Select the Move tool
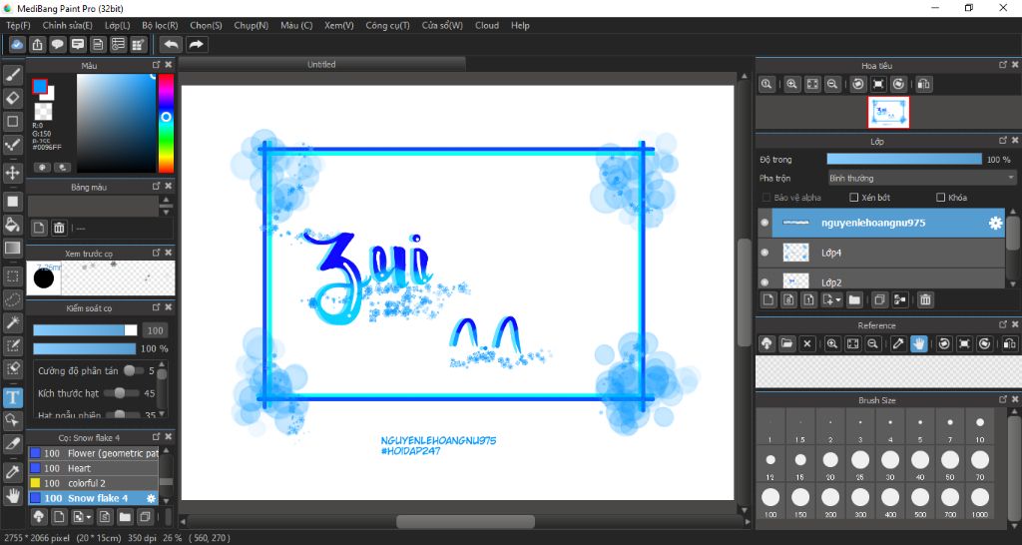 [x=12, y=173]
